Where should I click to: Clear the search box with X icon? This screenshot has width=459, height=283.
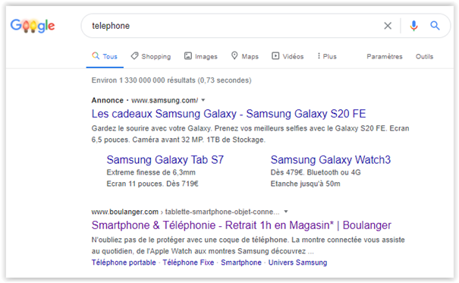pos(388,26)
